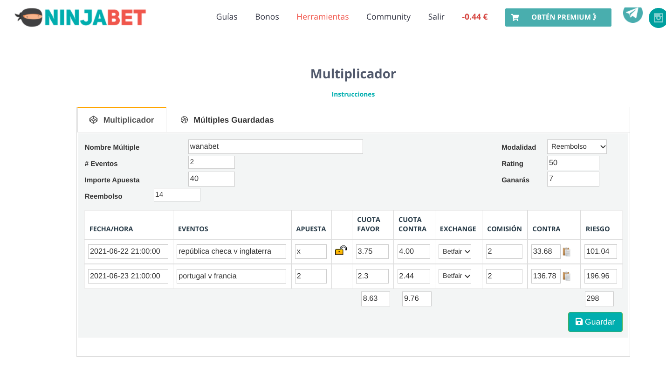
Task: Save the multiple with Guardar button
Action: click(x=595, y=322)
